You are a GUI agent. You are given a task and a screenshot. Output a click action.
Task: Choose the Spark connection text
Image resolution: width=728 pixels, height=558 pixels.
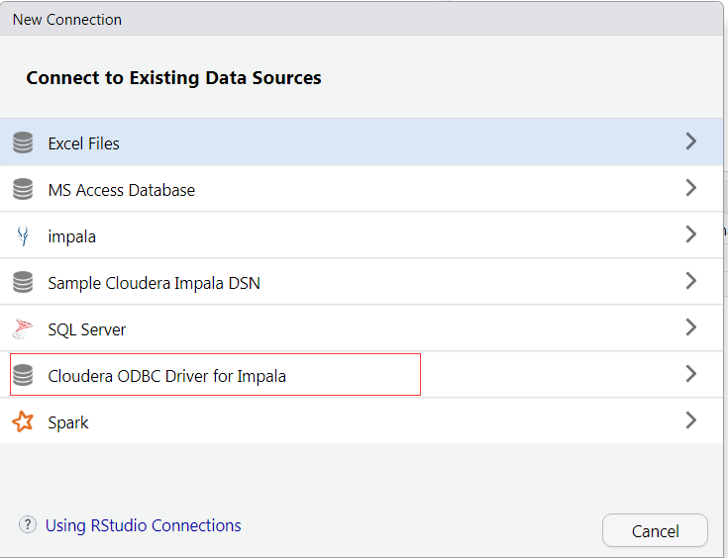(68, 423)
